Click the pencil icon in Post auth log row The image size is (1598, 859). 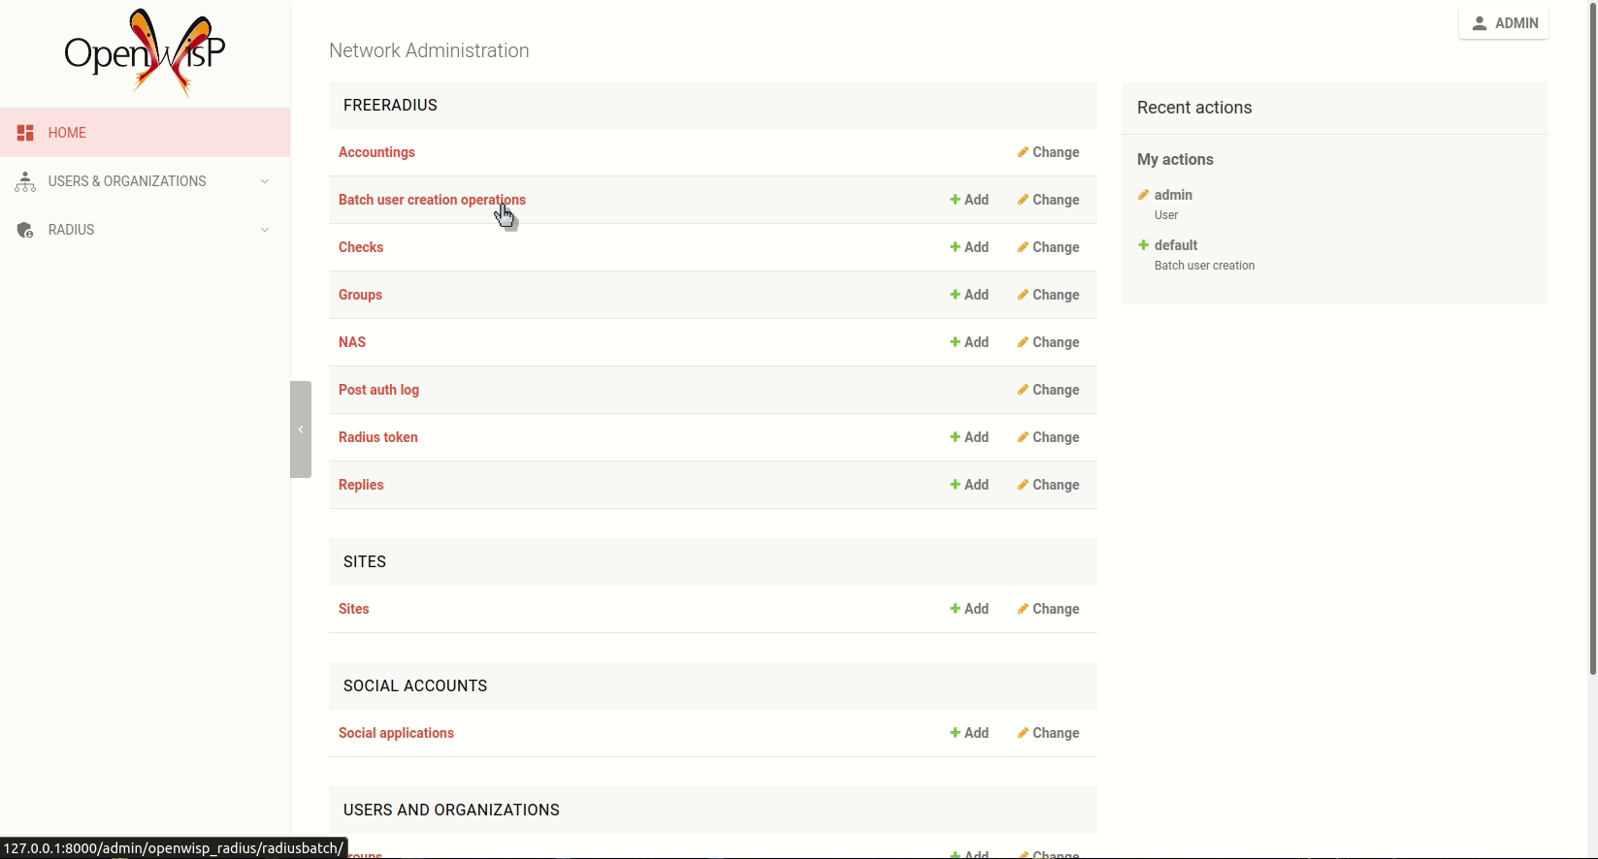pos(1023,390)
